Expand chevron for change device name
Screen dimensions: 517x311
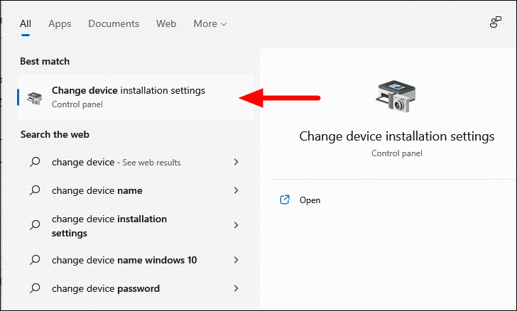(236, 190)
